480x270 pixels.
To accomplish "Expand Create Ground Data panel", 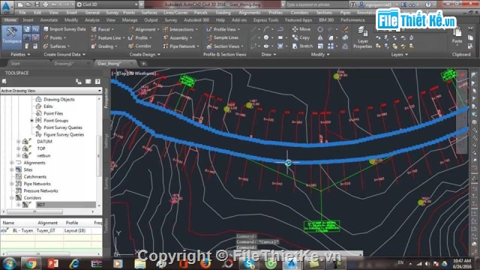I will (64, 55).
